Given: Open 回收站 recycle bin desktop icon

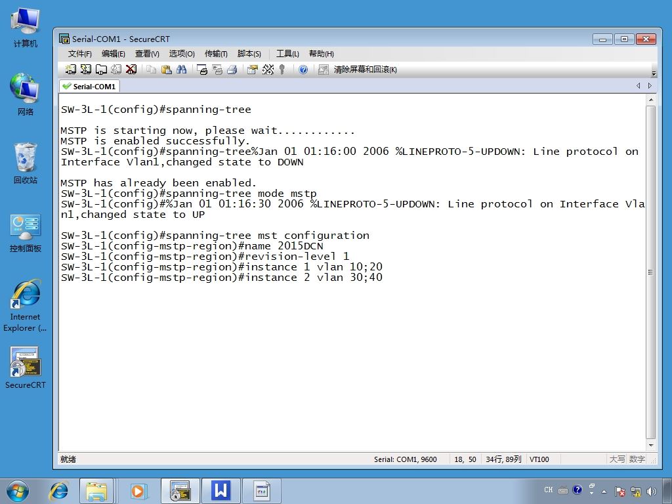Looking at the screenshot, I should (x=26, y=163).
